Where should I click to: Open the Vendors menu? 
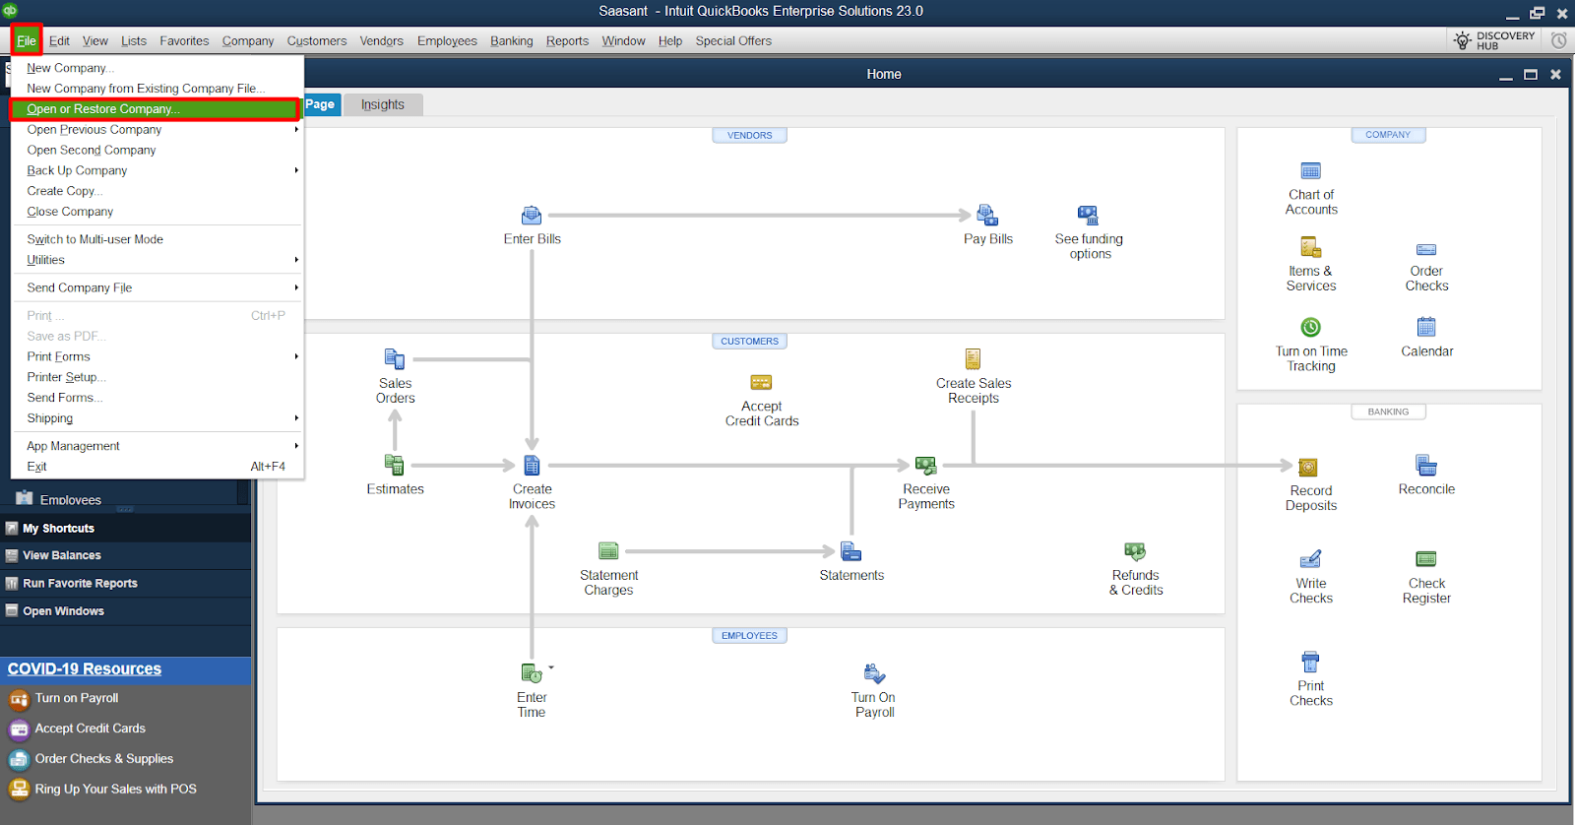pyautogui.click(x=381, y=40)
